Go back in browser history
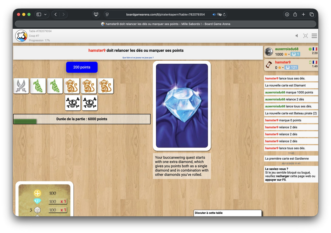Viewport: 331px width, 233px height. coord(56,14)
